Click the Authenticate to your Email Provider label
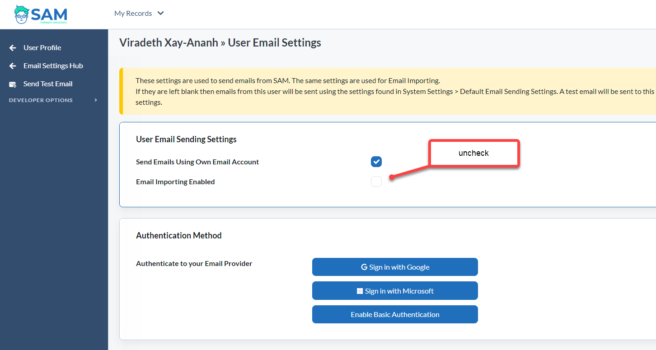656x350 pixels. click(194, 264)
